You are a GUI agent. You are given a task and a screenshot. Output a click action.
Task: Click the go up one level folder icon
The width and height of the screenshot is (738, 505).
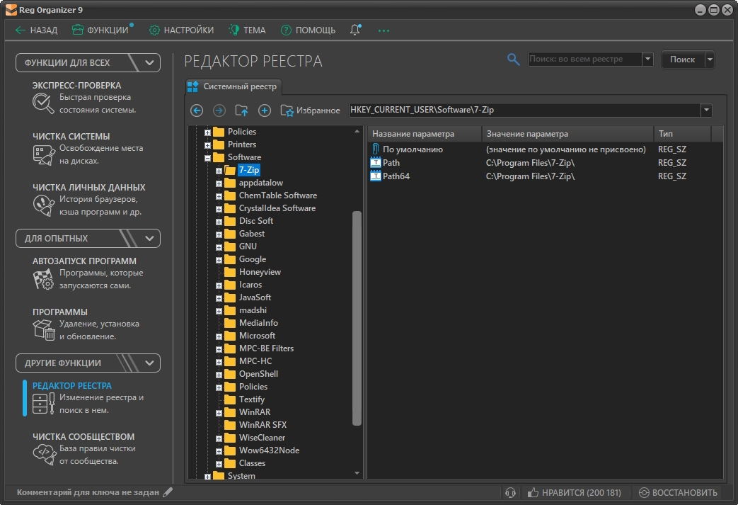(x=242, y=110)
